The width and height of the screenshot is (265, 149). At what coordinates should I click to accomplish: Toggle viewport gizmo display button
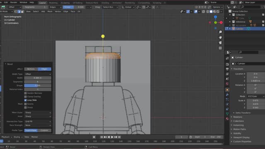click(188, 12)
